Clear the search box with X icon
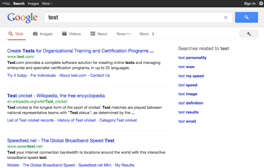This screenshot has height=168, width=264. tap(226, 17)
